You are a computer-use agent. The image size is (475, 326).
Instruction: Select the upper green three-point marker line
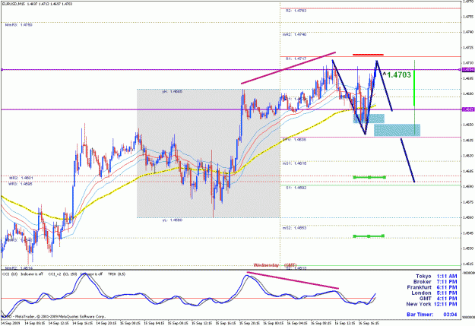pyautogui.click(x=369, y=177)
